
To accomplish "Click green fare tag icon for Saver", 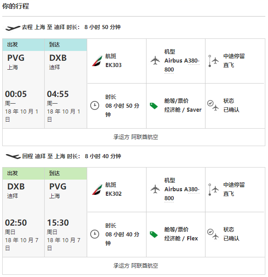I will pos(154,105).
